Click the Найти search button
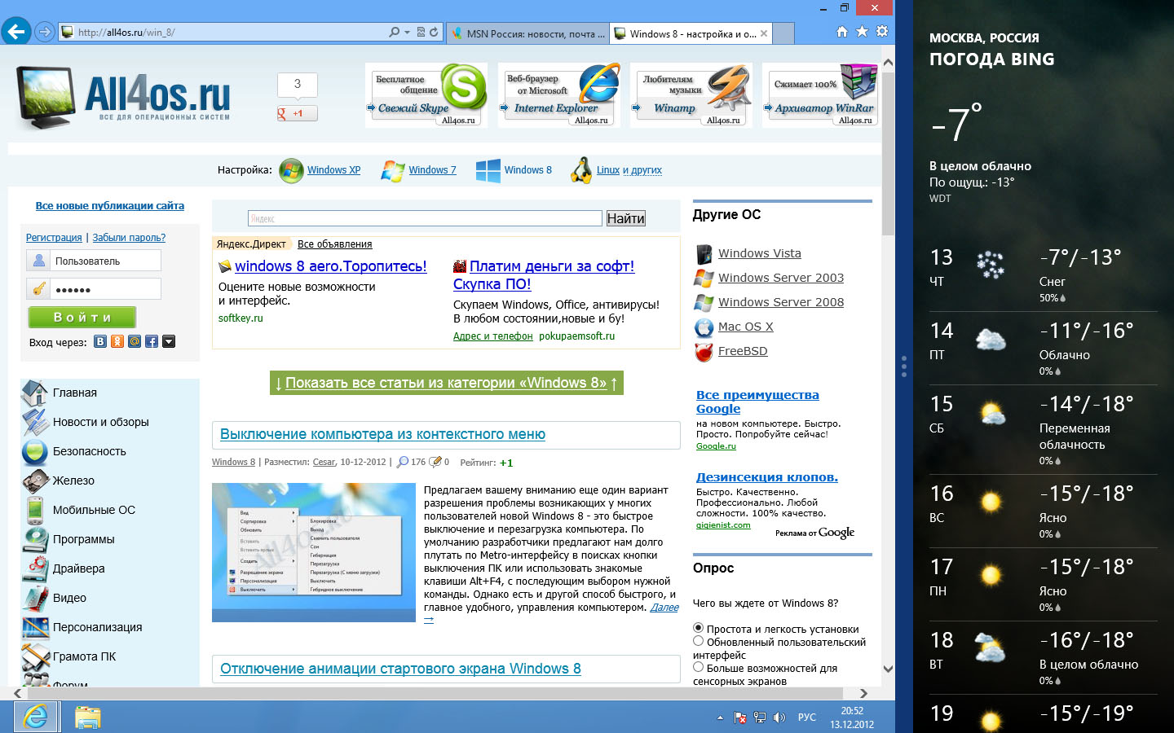1174x733 pixels. (625, 218)
